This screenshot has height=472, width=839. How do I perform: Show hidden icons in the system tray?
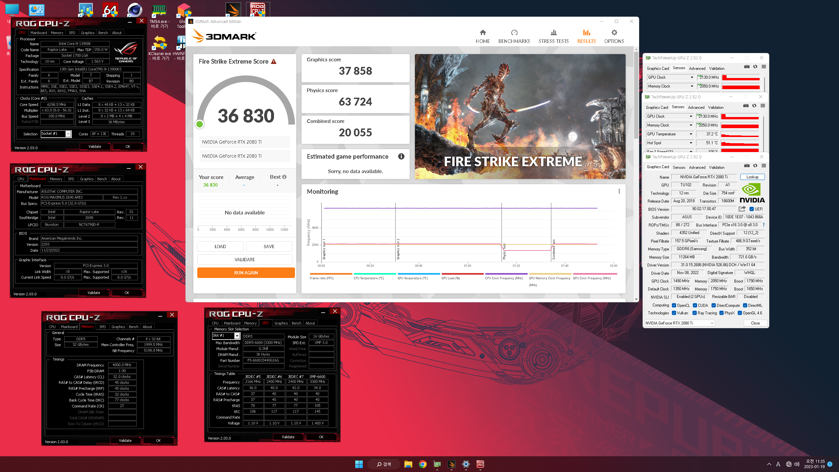(769, 464)
